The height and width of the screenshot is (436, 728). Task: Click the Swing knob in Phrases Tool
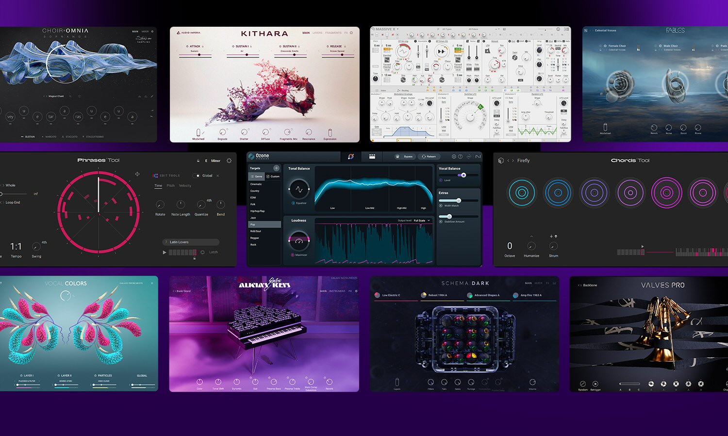[36, 247]
